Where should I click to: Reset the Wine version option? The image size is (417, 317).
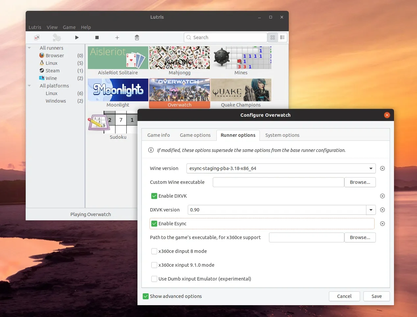(x=382, y=168)
